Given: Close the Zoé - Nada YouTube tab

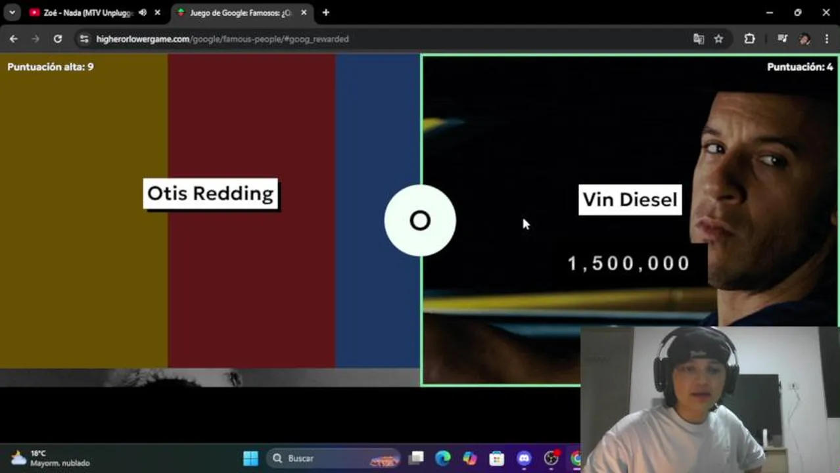Looking at the screenshot, I should click(x=157, y=12).
